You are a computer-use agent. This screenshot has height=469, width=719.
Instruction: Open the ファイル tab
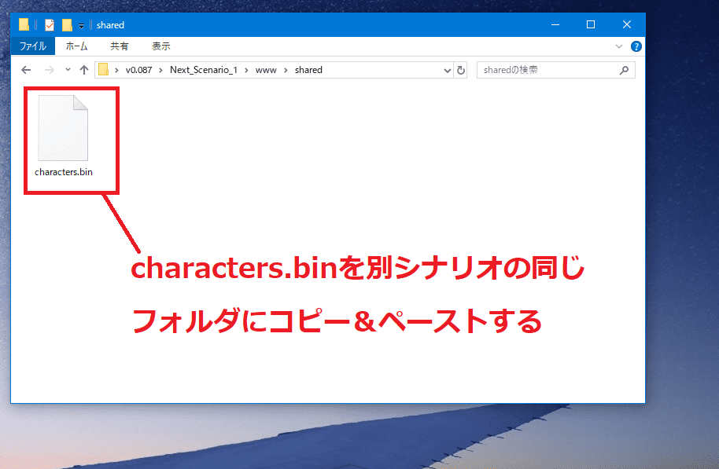point(32,46)
